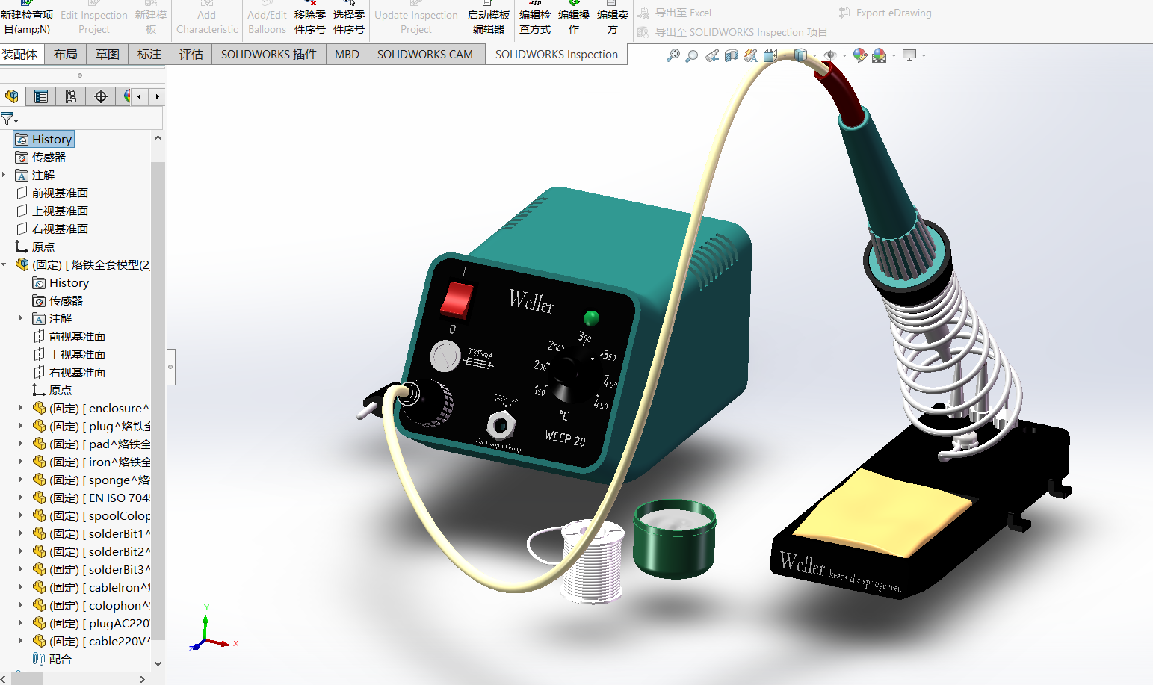Expand the solderBit1 component node
Screen dimensions: 1153x685
(x=21, y=533)
